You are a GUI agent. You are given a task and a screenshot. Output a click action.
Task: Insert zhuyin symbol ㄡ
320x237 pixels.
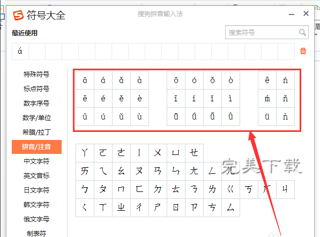point(139,171)
